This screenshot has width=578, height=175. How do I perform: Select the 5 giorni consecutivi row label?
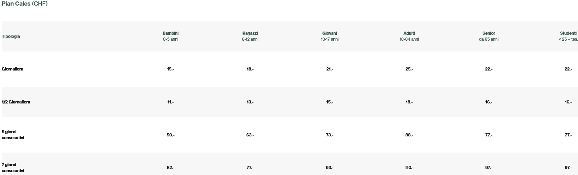coord(13,135)
